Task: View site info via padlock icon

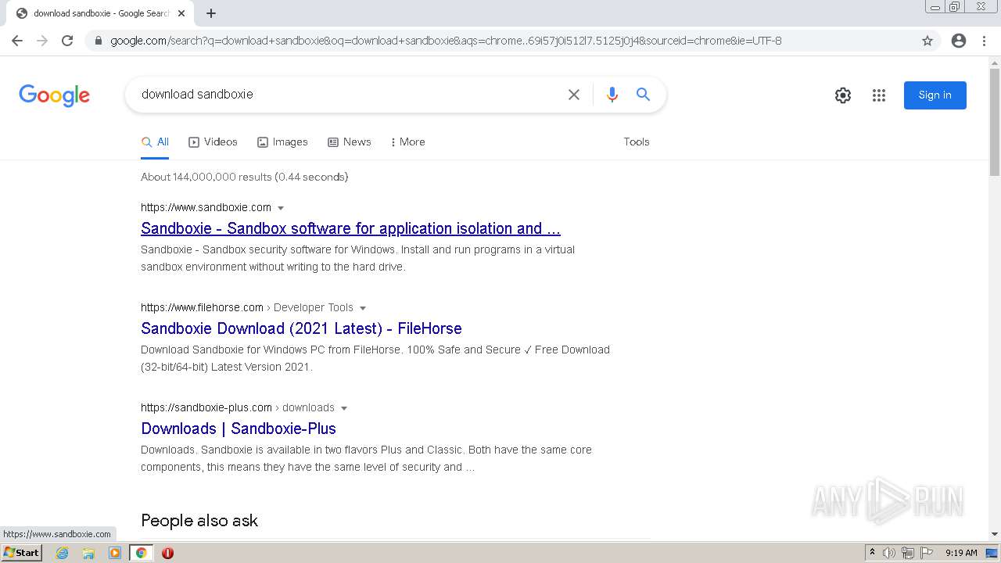Action: [x=98, y=41]
